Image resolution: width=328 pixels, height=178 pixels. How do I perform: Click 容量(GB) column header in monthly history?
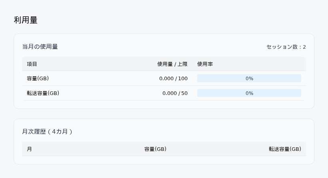pyautogui.click(x=155, y=149)
